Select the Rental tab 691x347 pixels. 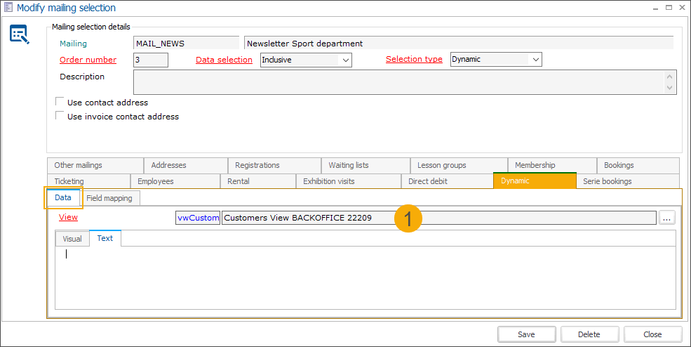[257, 181]
